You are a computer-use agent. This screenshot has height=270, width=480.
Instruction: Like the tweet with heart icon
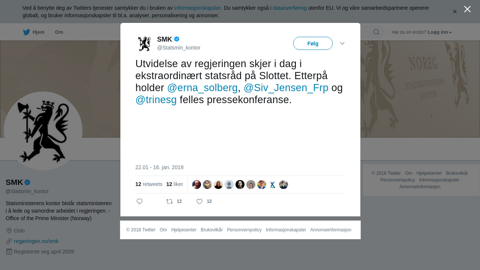click(199, 201)
